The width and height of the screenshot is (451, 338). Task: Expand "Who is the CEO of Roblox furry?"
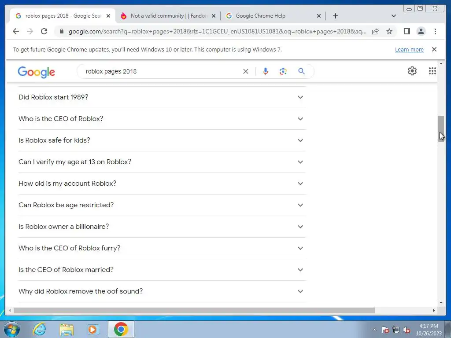(162, 248)
